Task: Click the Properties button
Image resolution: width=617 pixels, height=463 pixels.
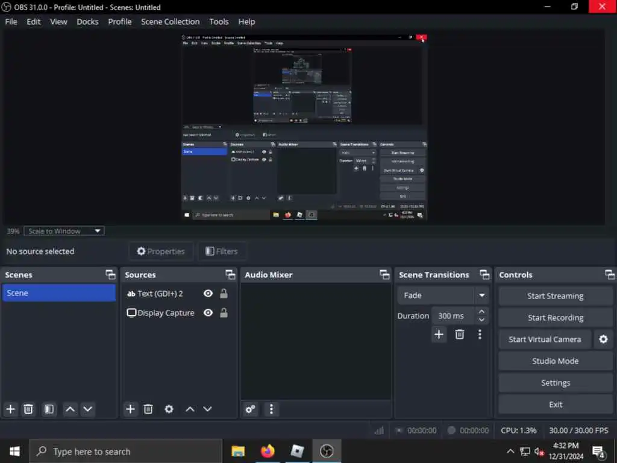Action: pos(160,251)
